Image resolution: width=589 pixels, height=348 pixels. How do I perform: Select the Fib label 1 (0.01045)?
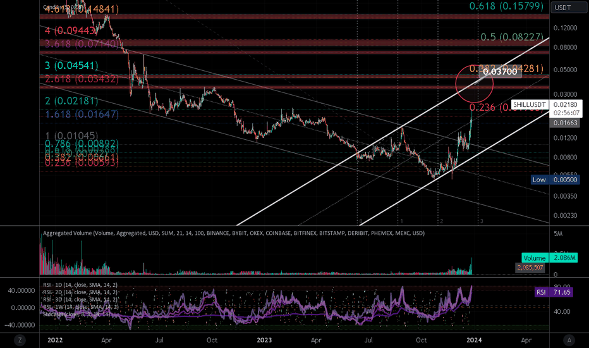click(x=71, y=135)
